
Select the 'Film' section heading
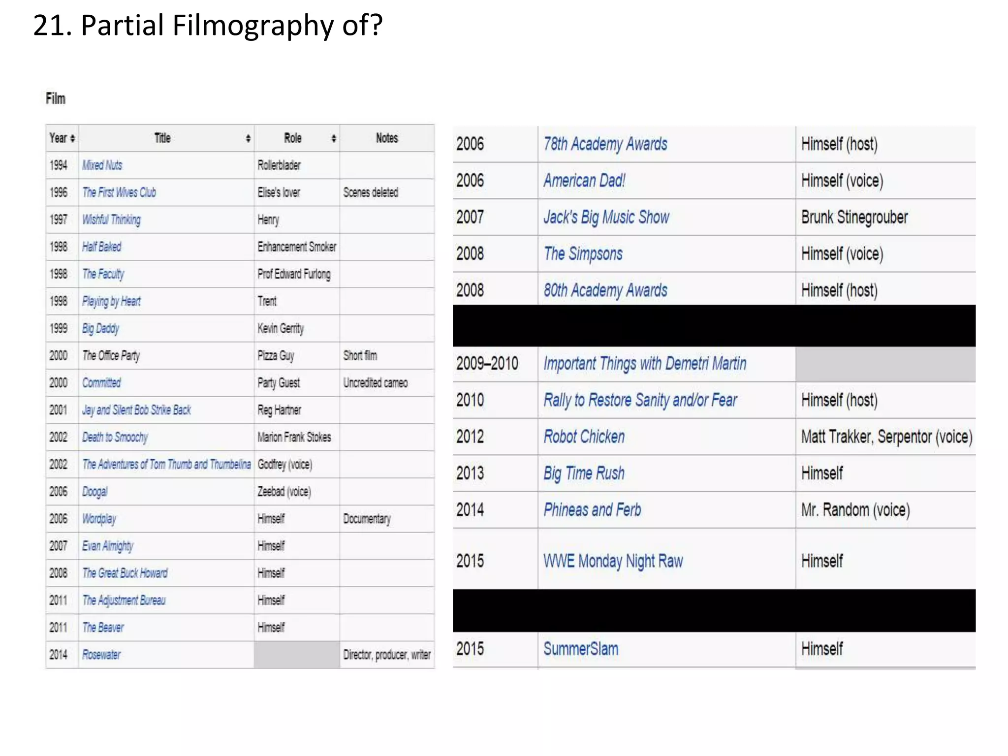coord(56,98)
